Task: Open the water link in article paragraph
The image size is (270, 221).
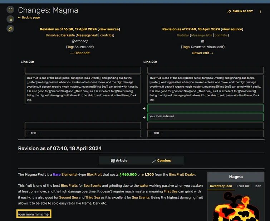Action: (x=144, y=186)
